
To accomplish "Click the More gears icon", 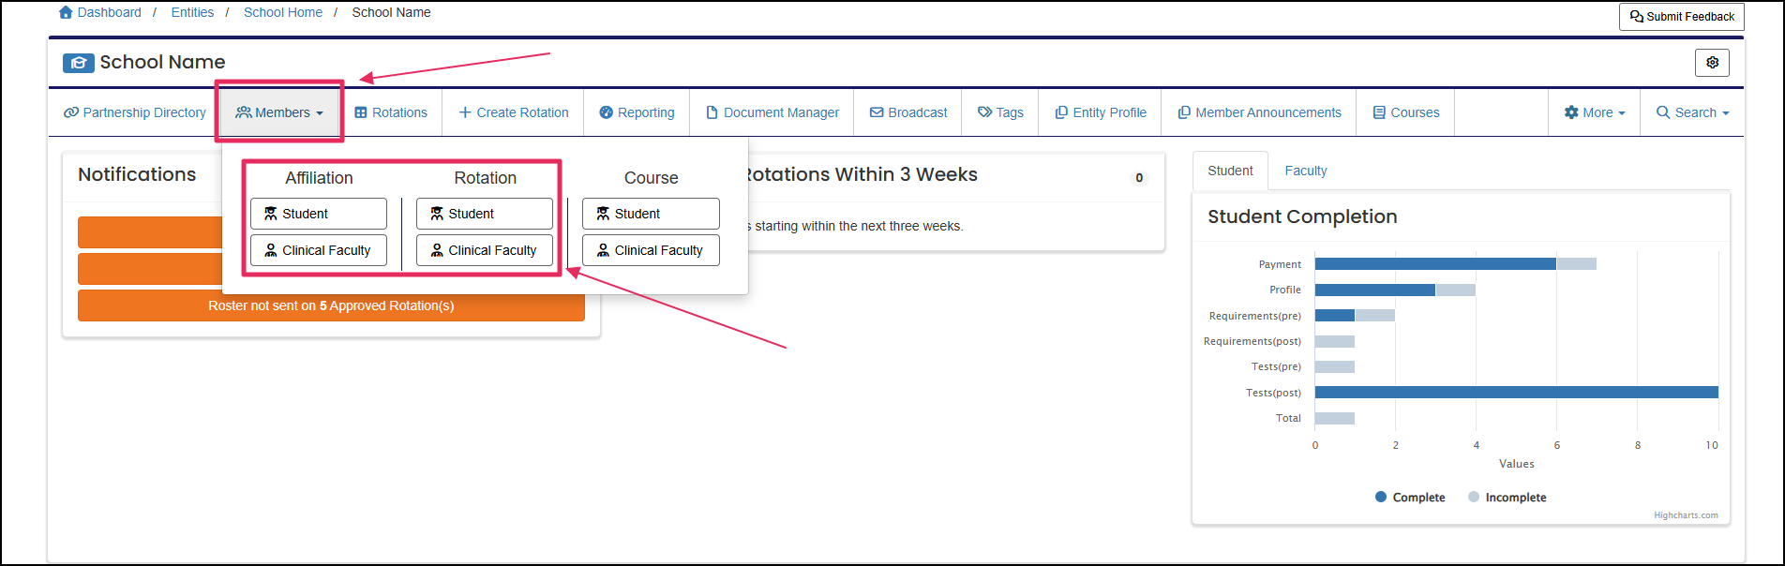I will coord(1571,112).
